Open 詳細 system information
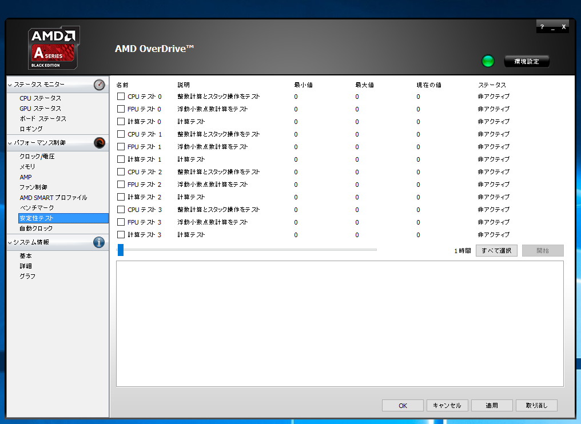 [26, 266]
